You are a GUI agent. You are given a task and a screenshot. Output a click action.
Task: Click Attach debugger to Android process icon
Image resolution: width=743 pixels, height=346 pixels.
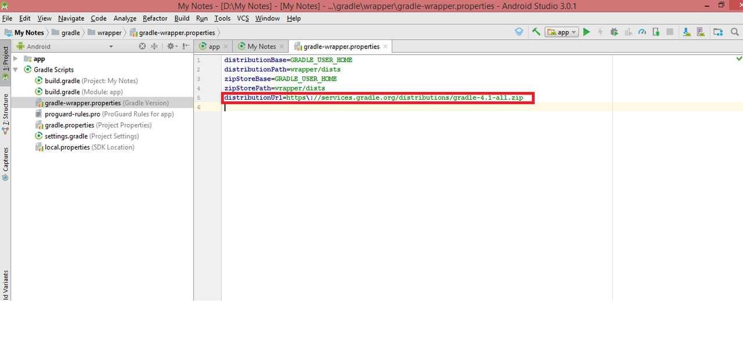(x=656, y=32)
